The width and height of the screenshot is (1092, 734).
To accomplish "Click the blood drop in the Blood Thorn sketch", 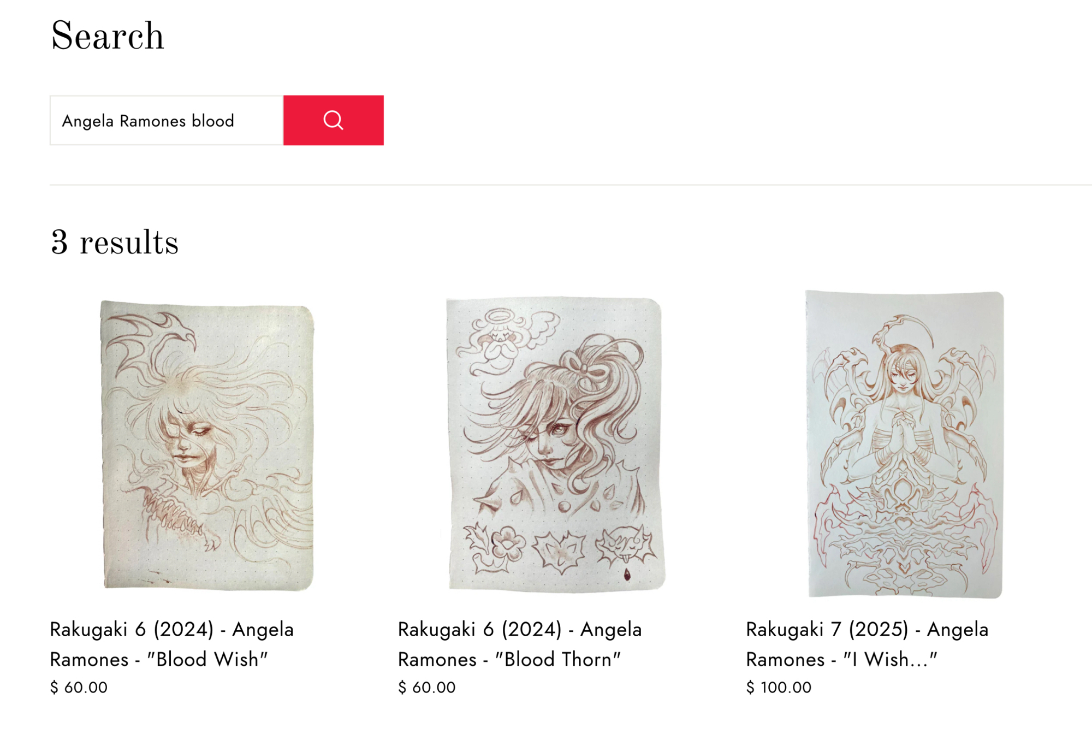I will click(x=627, y=574).
